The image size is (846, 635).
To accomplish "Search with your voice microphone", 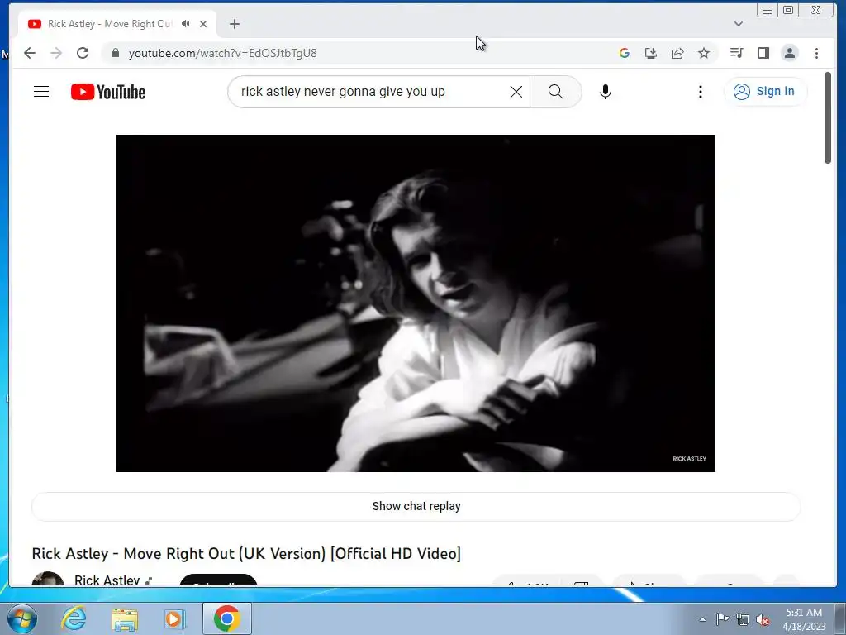I will pyautogui.click(x=606, y=92).
